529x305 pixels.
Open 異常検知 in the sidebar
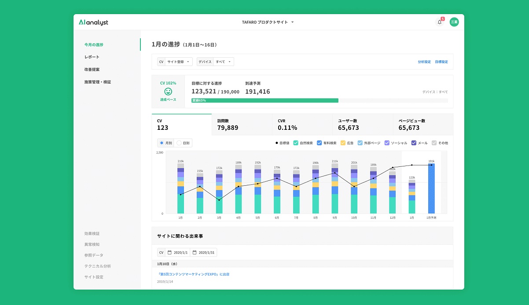(x=92, y=244)
